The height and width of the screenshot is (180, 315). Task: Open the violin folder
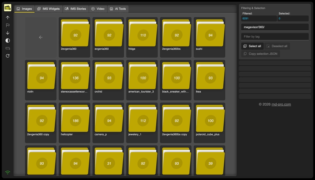tap(41, 80)
